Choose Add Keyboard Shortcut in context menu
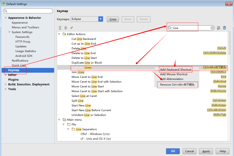Image resolution: width=234 pixels, height=156 pixels. point(175,69)
